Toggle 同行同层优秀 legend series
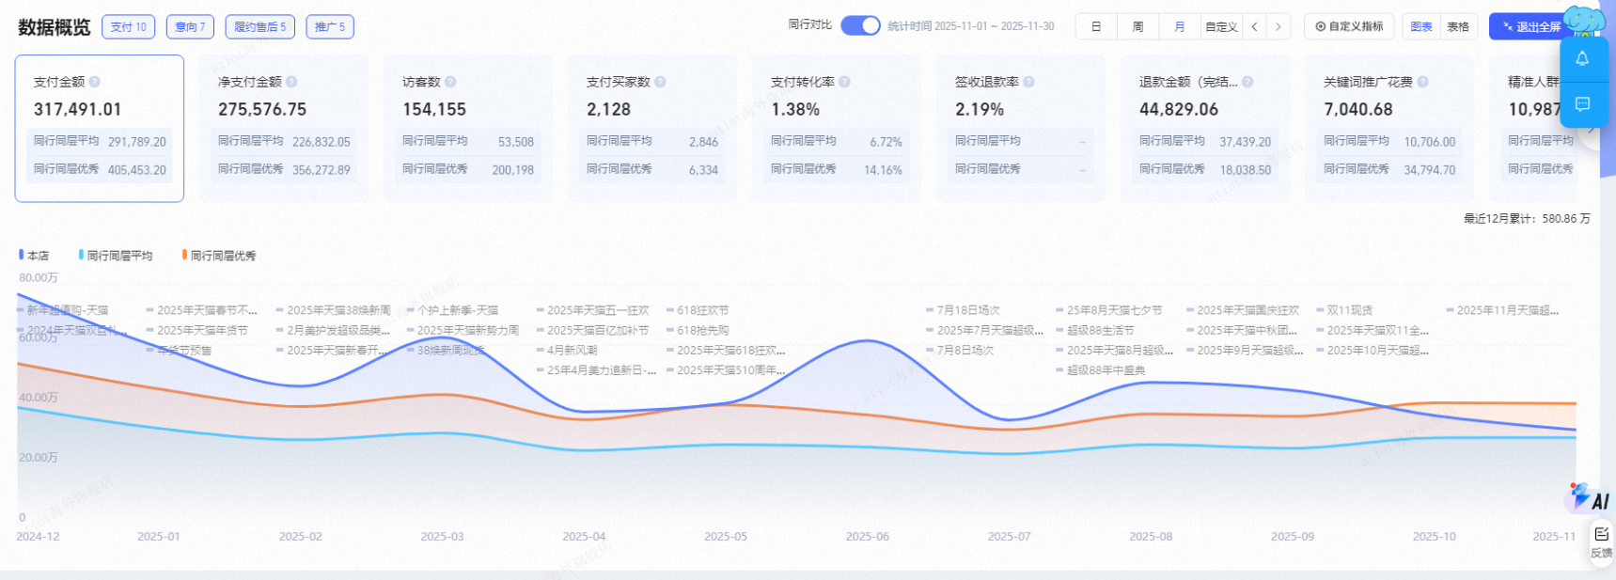1616x580 pixels. tap(218, 256)
